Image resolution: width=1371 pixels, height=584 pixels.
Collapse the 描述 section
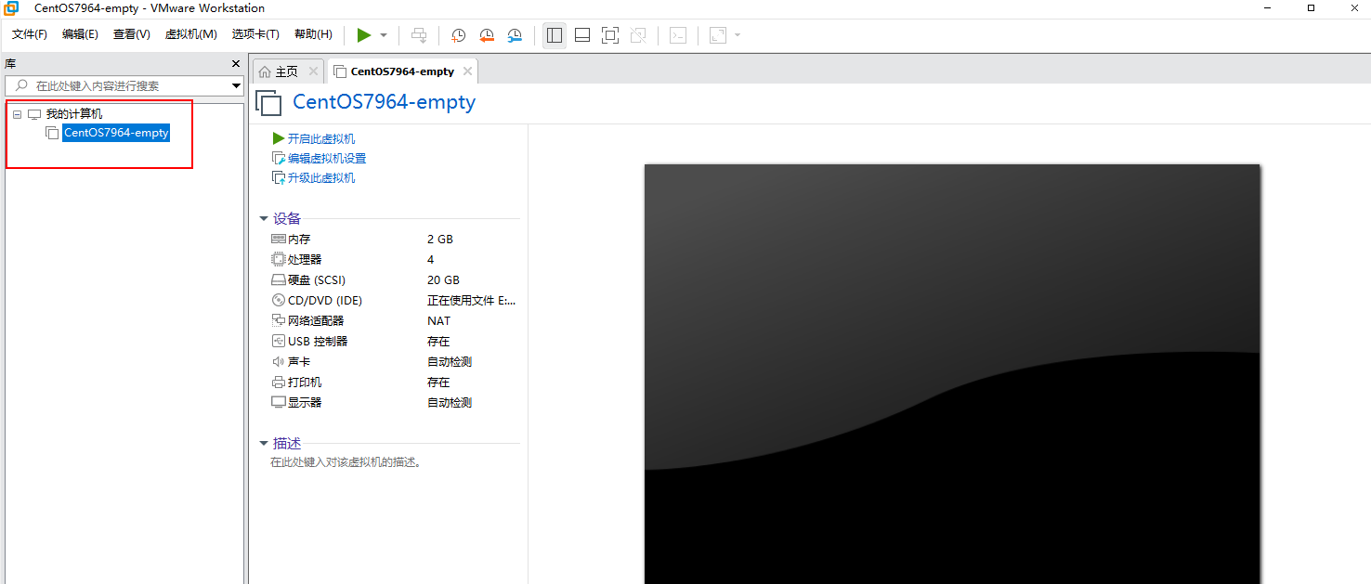265,444
